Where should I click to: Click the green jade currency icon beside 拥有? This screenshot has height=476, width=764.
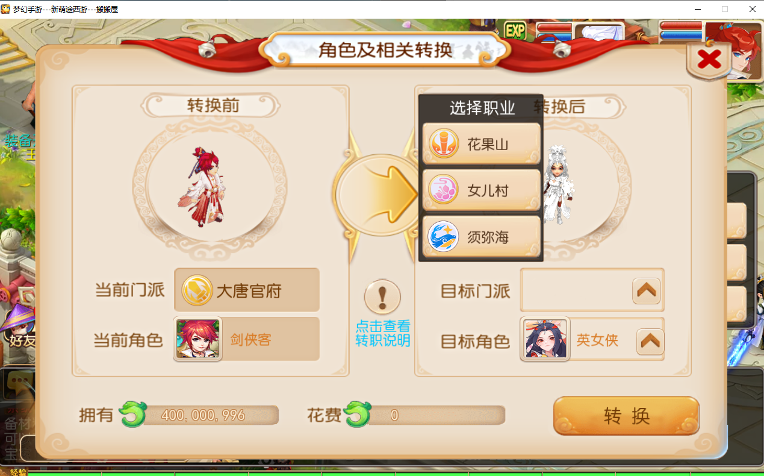click(132, 414)
